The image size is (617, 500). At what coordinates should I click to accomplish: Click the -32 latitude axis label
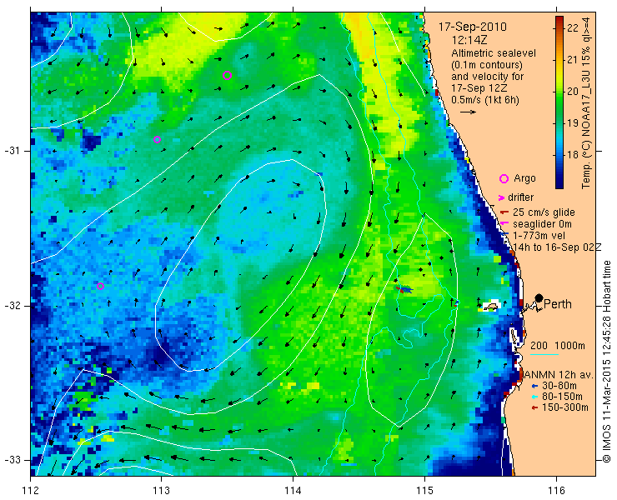tap(13, 306)
